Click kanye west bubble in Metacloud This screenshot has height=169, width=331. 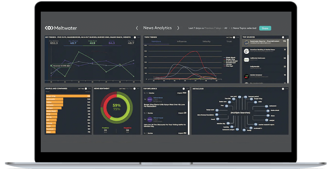tap(217, 110)
